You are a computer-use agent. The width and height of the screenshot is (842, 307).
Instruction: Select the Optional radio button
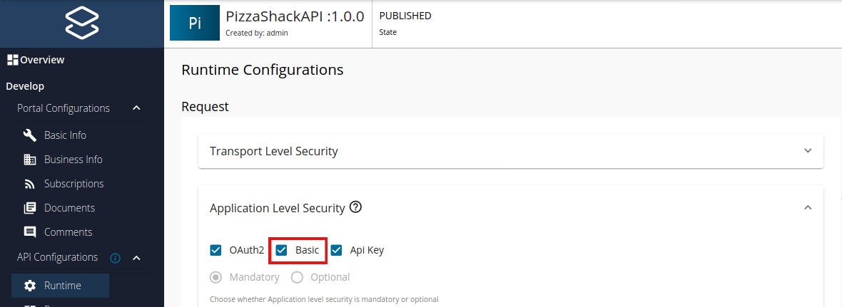[x=297, y=277]
